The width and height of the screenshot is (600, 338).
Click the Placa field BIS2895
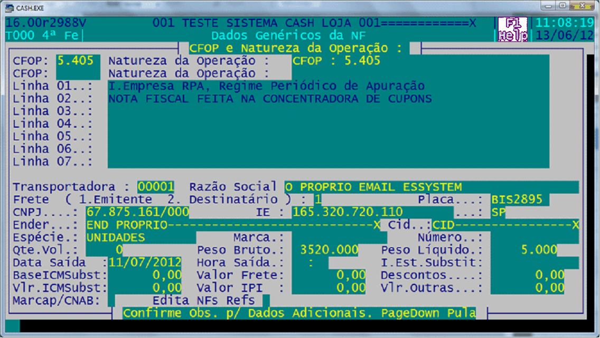tap(520, 200)
